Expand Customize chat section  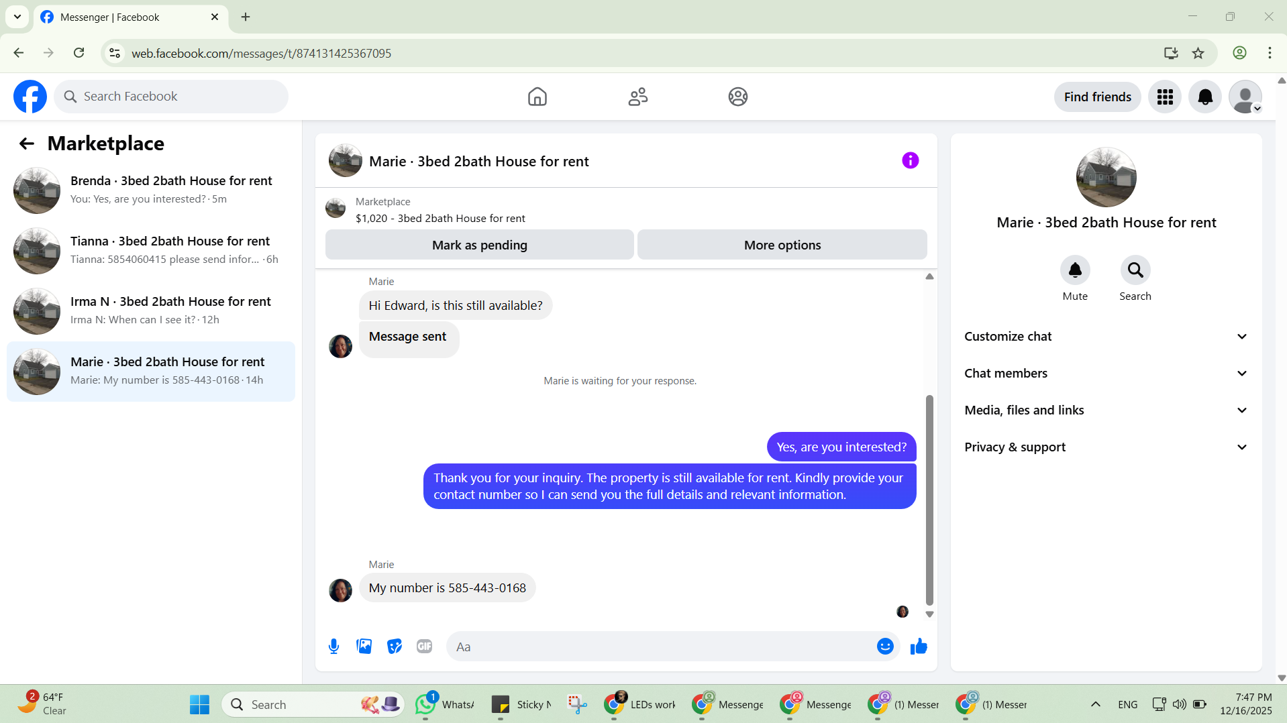(x=1106, y=337)
